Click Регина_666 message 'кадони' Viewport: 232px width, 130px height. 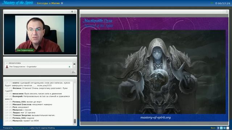(x=20, y=118)
